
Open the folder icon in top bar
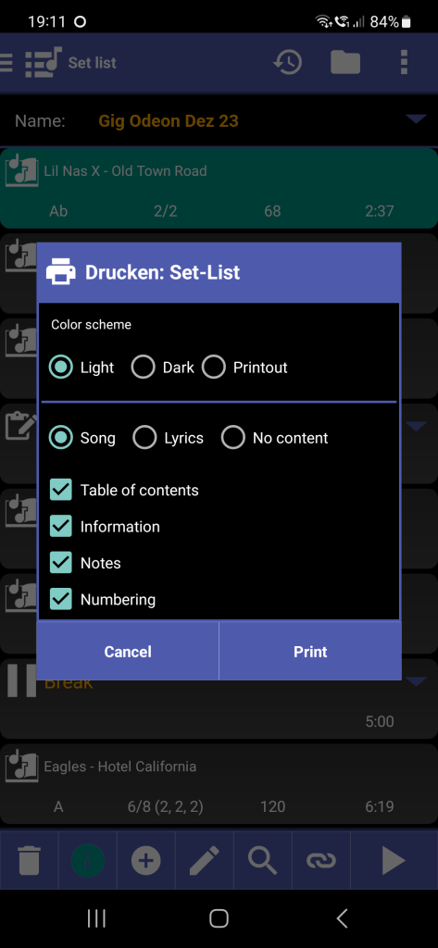click(x=345, y=62)
